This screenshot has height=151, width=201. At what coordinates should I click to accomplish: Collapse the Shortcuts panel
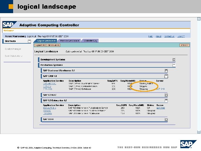[29, 41]
